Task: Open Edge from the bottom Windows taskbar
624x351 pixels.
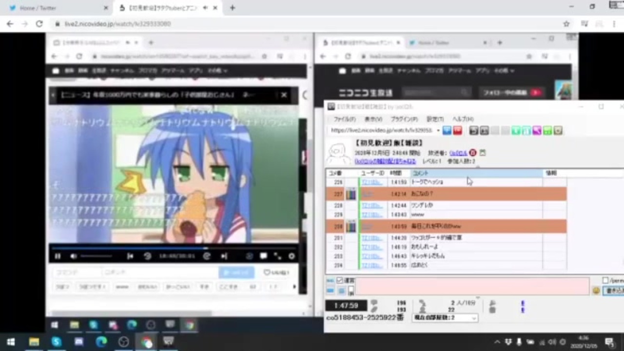Action: click(101, 342)
